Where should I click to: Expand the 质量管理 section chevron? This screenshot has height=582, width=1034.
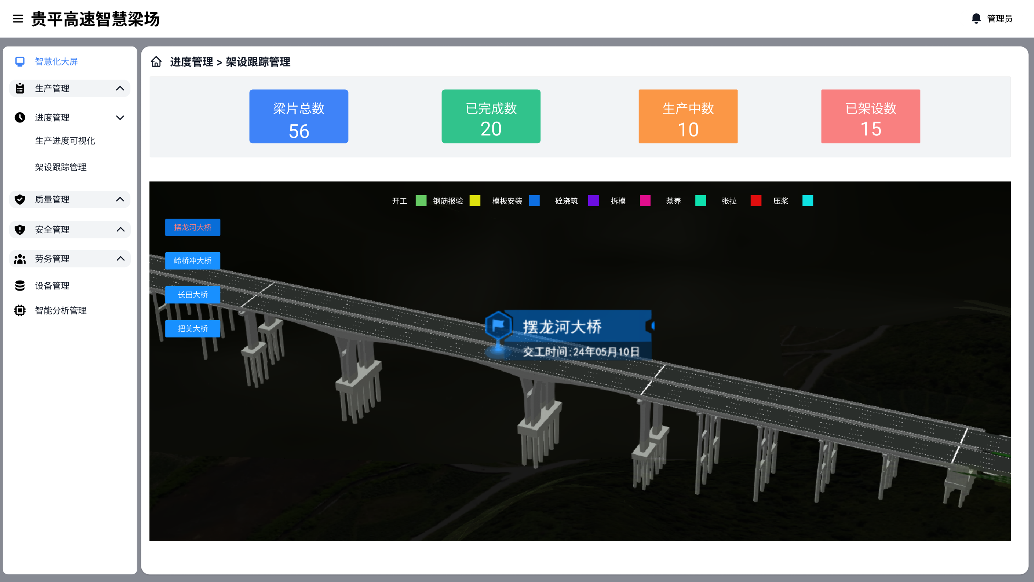tap(120, 199)
